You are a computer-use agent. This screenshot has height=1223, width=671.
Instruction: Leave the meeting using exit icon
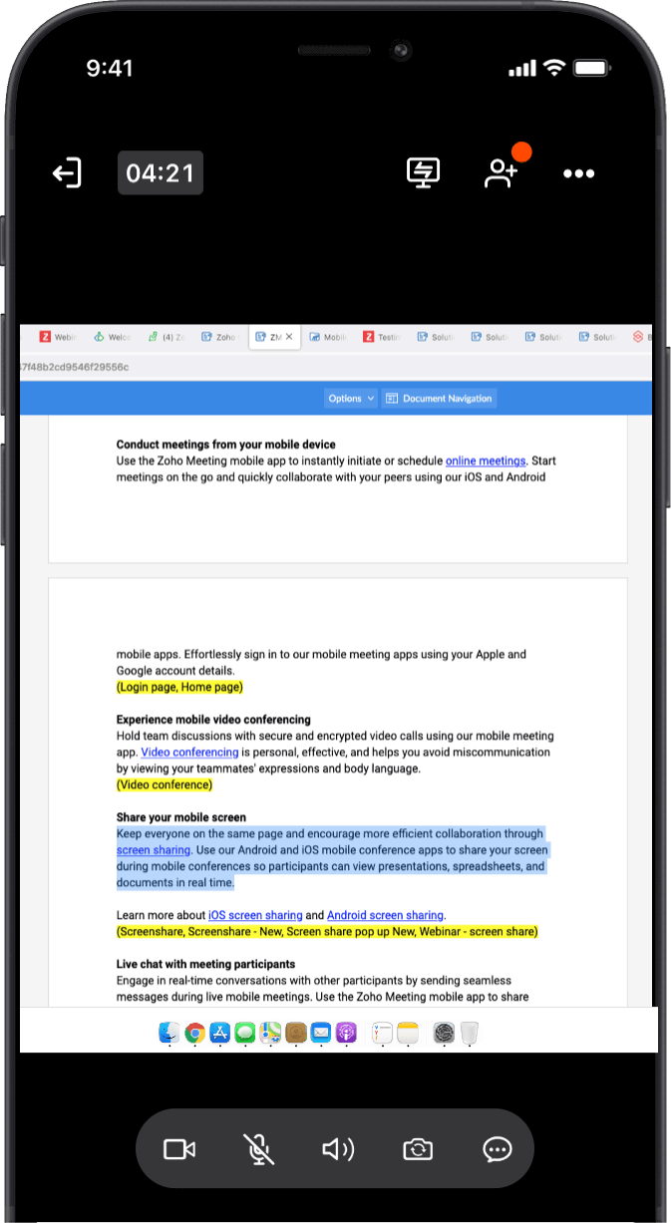[x=66, y=173]
